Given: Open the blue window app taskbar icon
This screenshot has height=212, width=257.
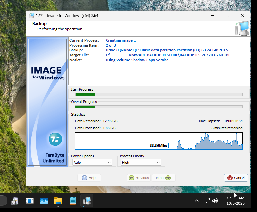Looking at the screenshot, I should [x=30, y=201].
